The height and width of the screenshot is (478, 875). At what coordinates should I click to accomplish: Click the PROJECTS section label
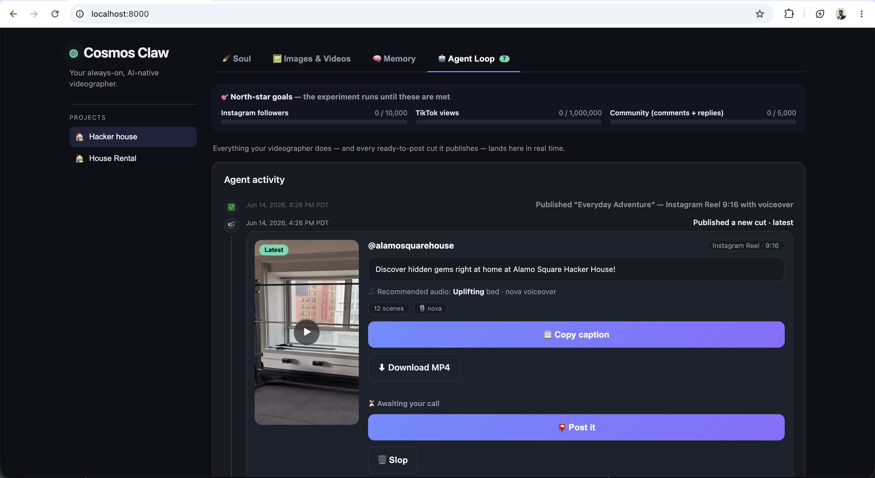coord(88,118)
